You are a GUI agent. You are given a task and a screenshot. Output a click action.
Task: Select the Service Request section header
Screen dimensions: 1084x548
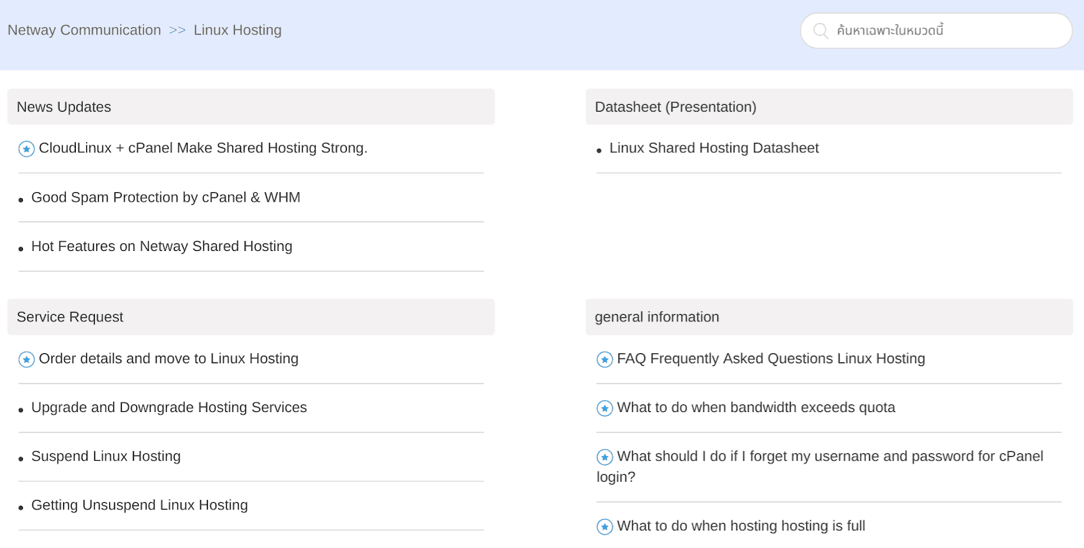pyautogui.click(x=251, y=317)
